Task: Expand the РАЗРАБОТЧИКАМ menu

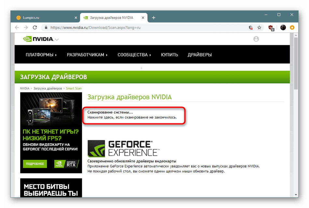Action: [x=87, y=55]
